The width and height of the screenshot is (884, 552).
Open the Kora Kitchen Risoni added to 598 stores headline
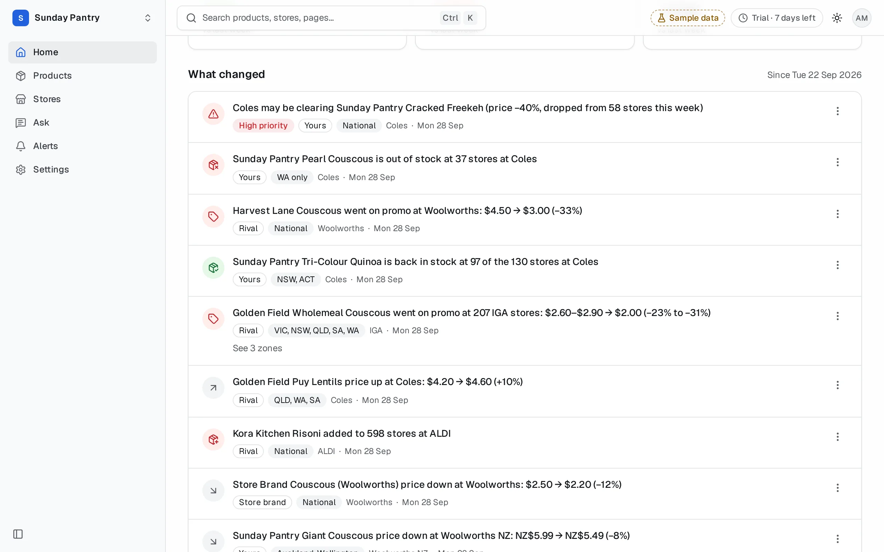coord(342,434)
